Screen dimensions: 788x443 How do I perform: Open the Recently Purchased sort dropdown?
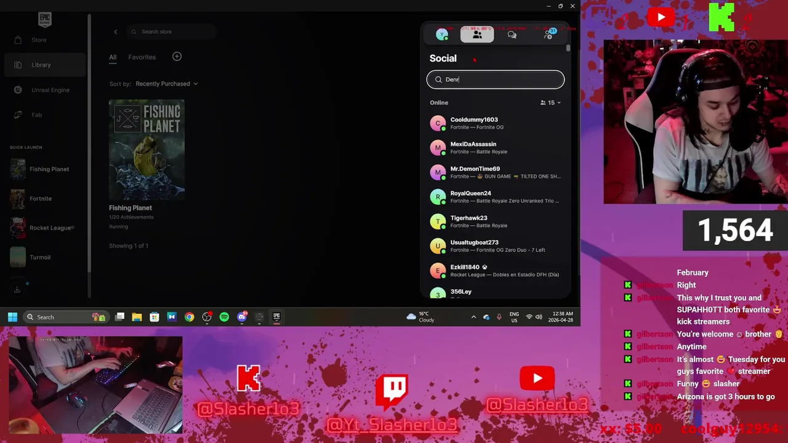167,84
